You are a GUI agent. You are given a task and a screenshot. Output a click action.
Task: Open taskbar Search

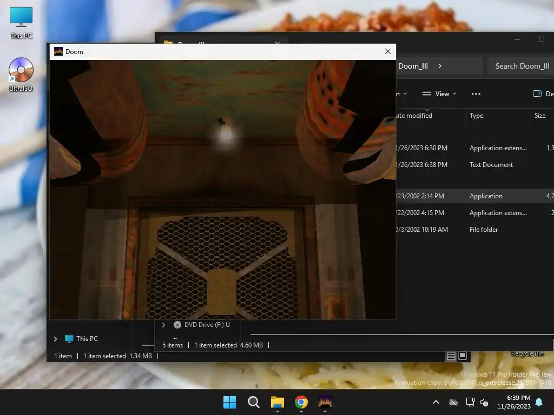pyautogui.click(x=253, y=402)
